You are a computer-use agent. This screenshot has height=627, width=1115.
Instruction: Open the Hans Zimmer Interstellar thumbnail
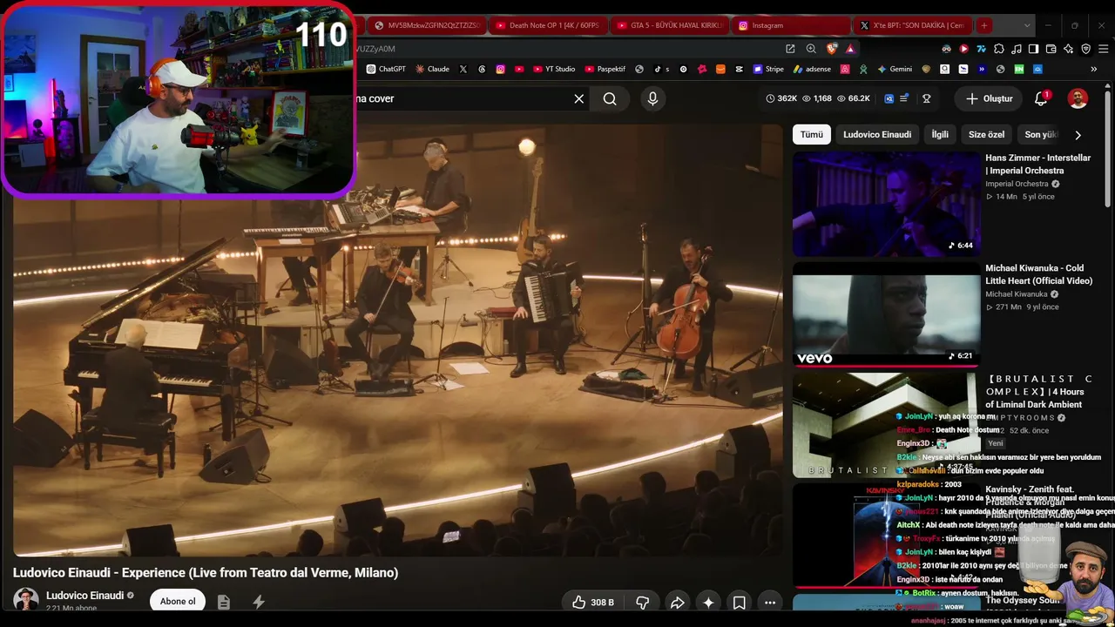(886, 204)
